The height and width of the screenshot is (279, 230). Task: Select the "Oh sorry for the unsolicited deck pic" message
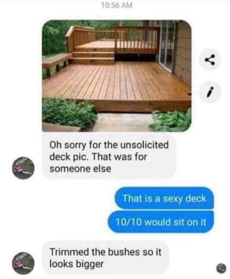tap(109, 157)
